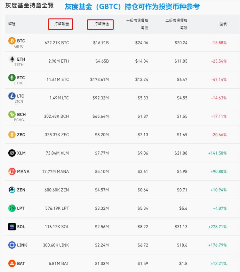Select the Ethereum Classic ETC icon
This screenshot has width=240, height=272.
coord(12,78)
